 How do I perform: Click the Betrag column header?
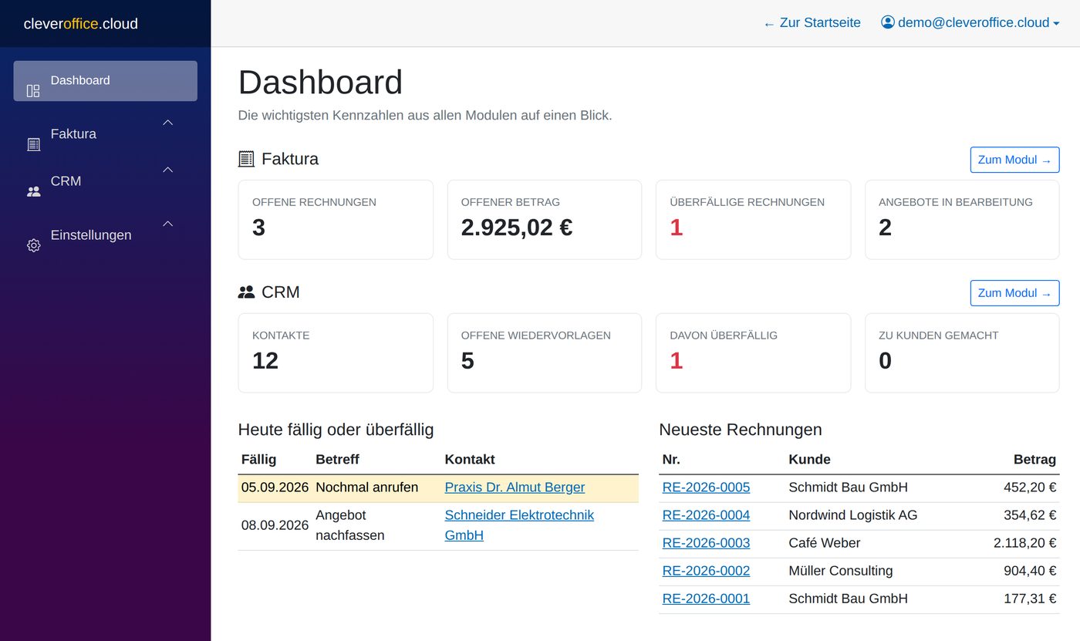pos(1034,460)
